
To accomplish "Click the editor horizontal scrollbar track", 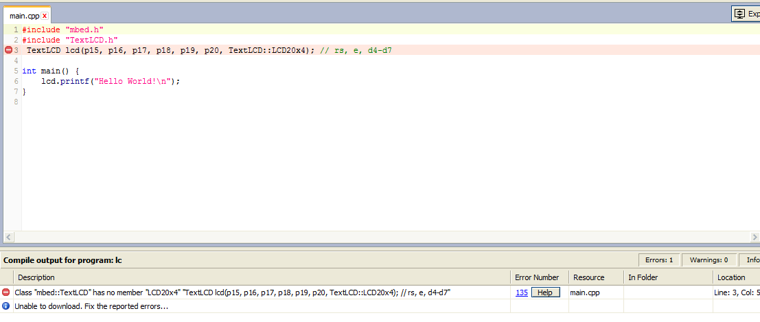I will 378,237.
